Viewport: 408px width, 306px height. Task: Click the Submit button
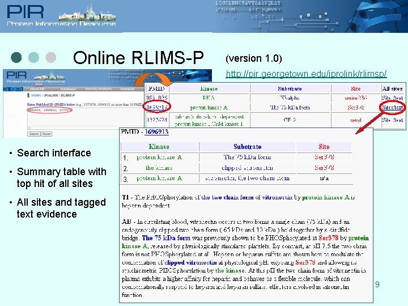point(33,134)
